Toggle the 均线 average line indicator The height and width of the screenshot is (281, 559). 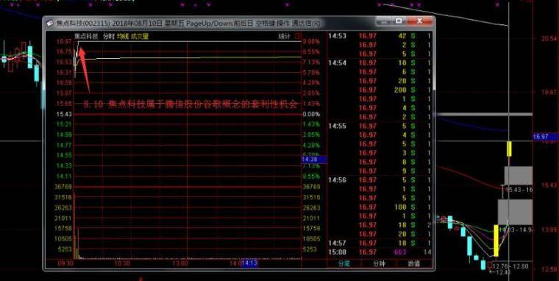click(122, 36)
